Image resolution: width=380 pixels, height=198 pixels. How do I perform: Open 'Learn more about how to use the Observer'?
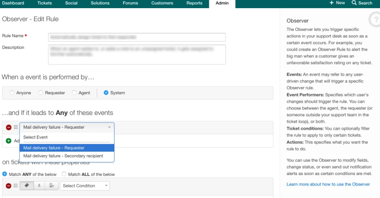(x=328, y=184)
